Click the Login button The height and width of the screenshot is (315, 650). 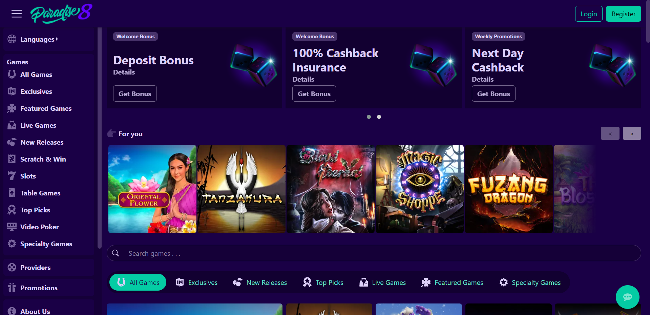click(x=589, y=14)
